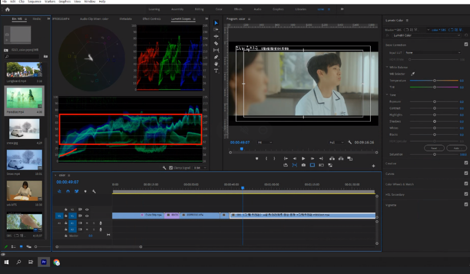
Task: Click the Mark In button
Action: pyautogui.click(x=266, y=158)
